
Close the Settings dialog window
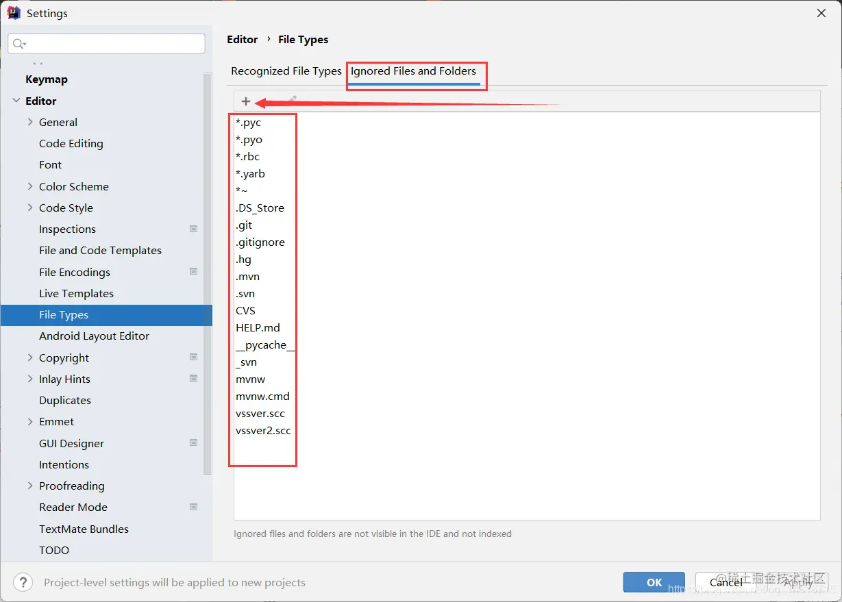point(821,13)
